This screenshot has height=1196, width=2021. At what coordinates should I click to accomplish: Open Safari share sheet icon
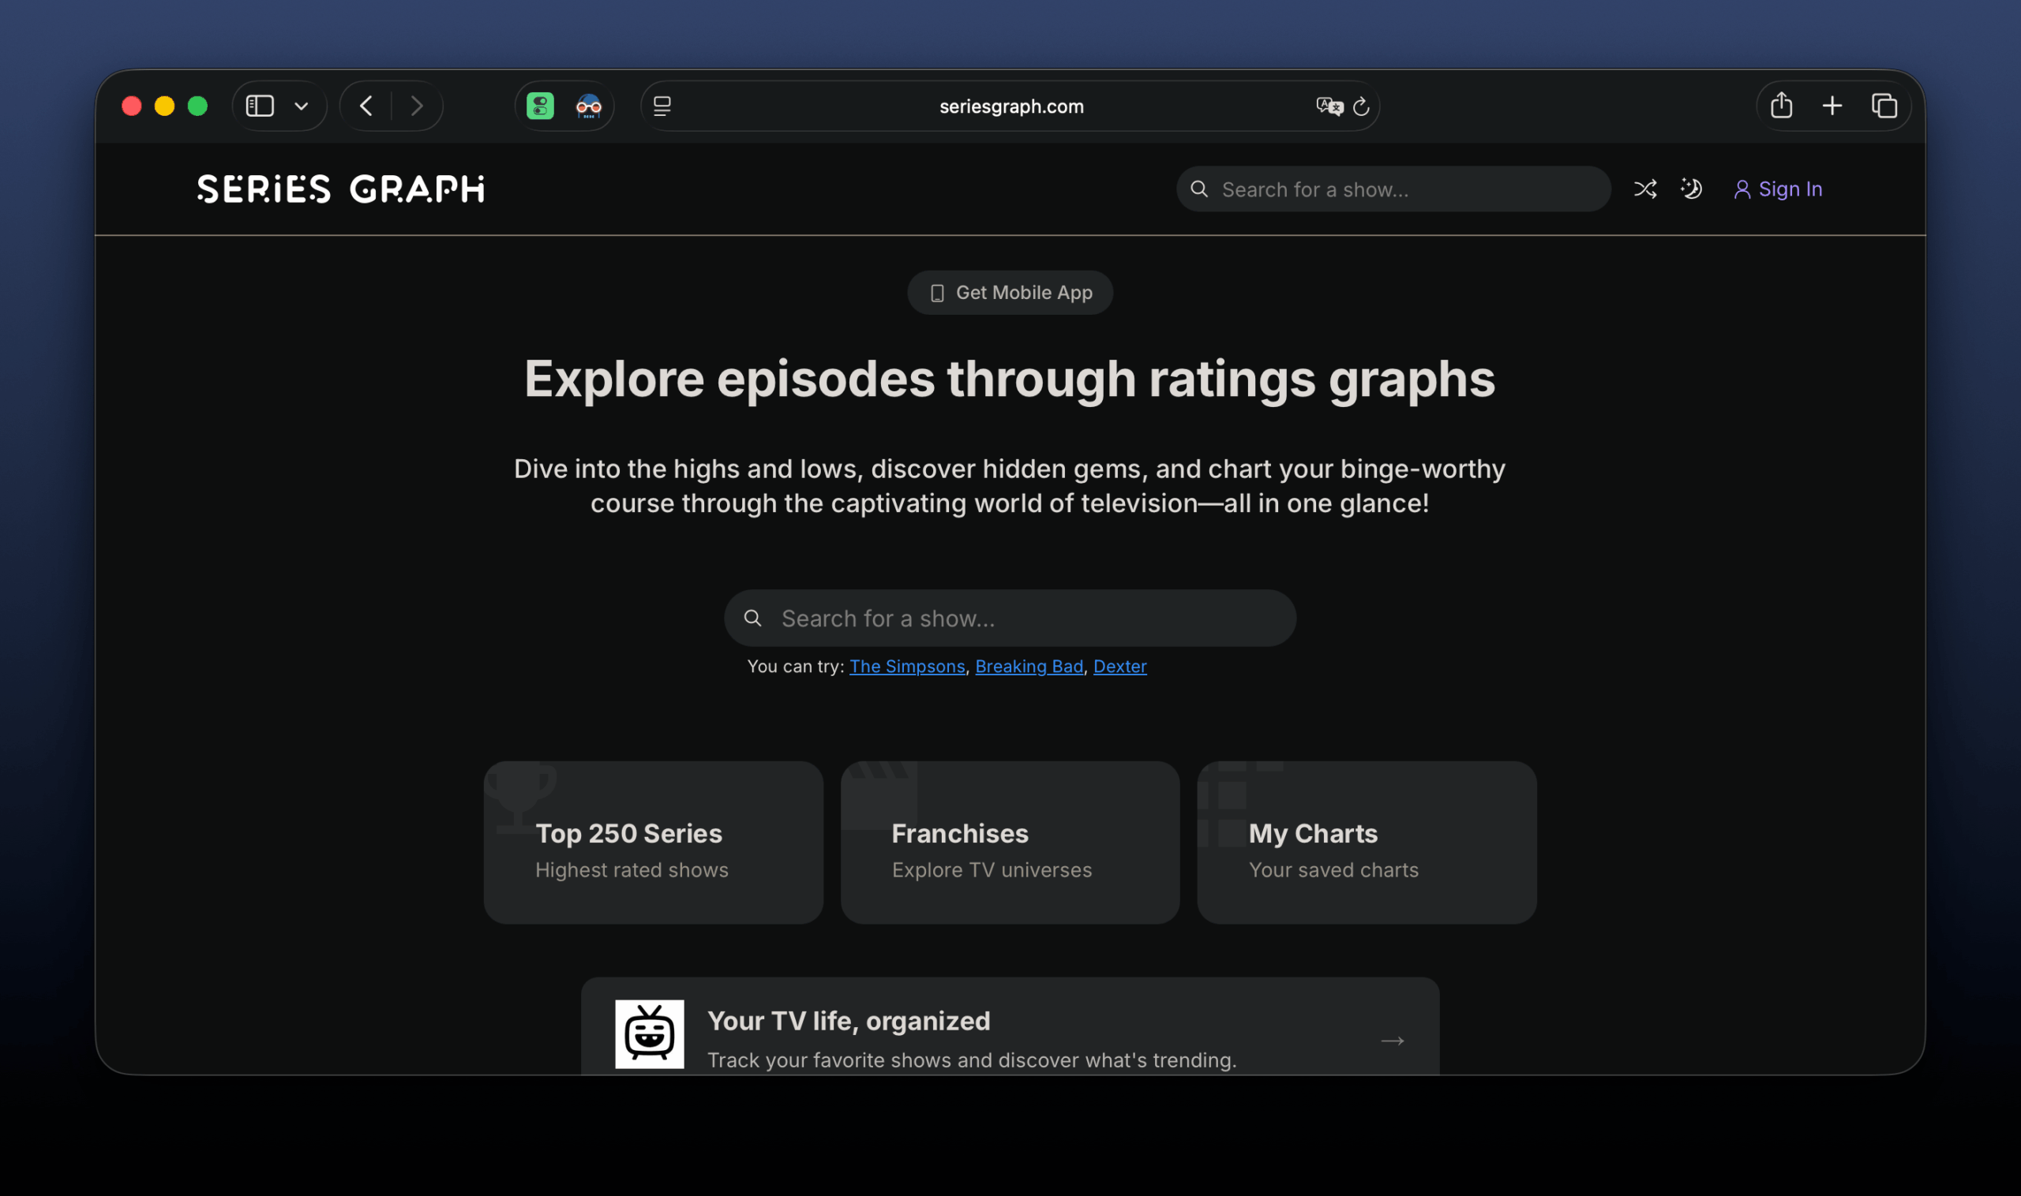(1781, 107)
